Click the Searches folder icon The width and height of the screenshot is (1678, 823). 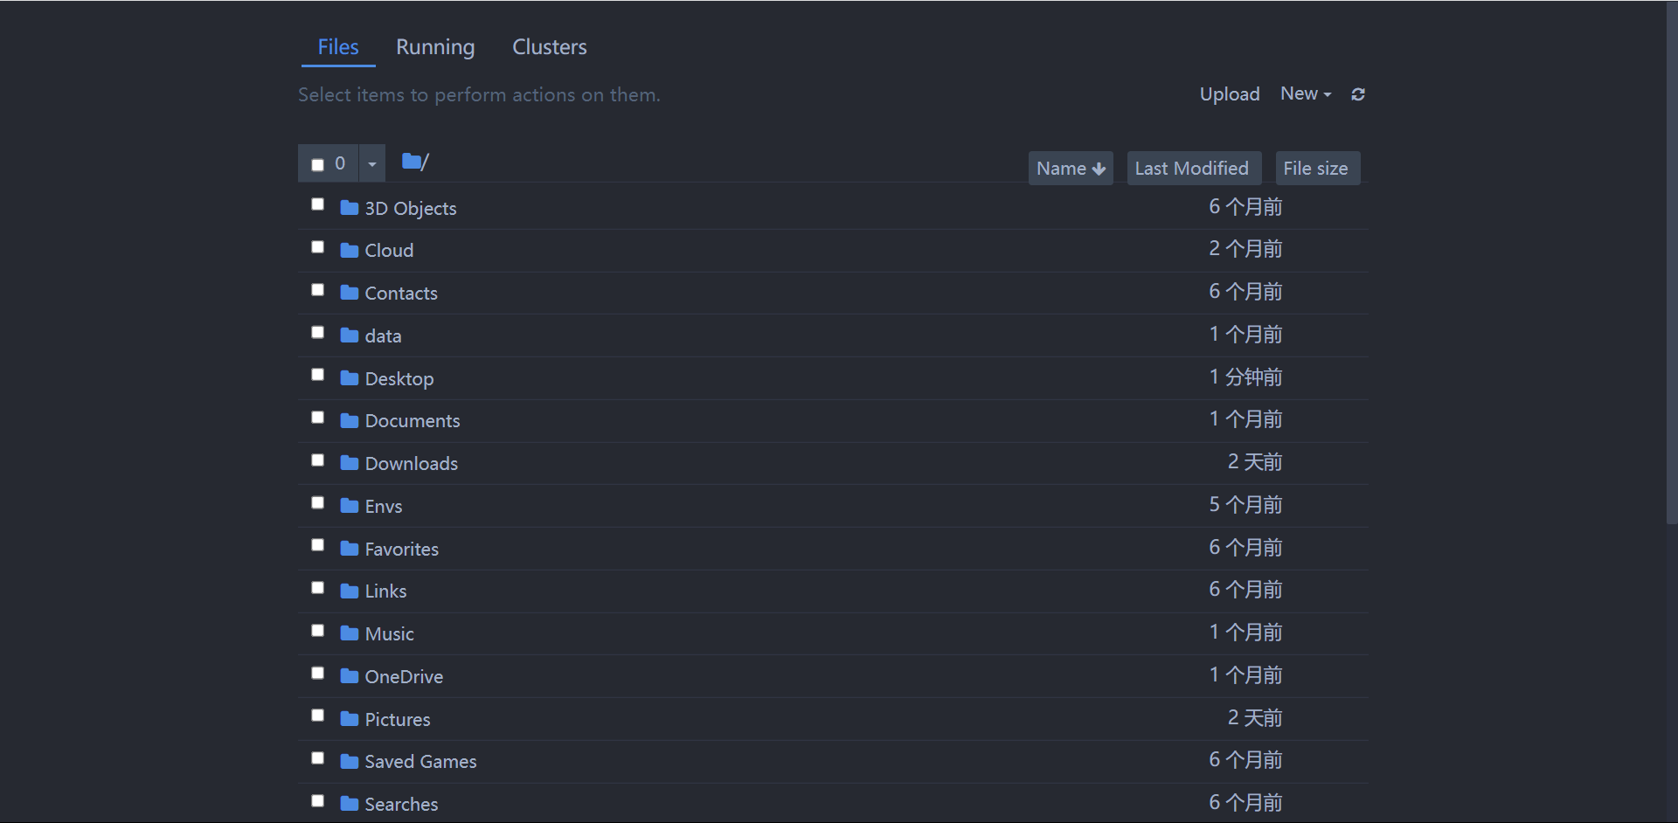click(350, 804)
